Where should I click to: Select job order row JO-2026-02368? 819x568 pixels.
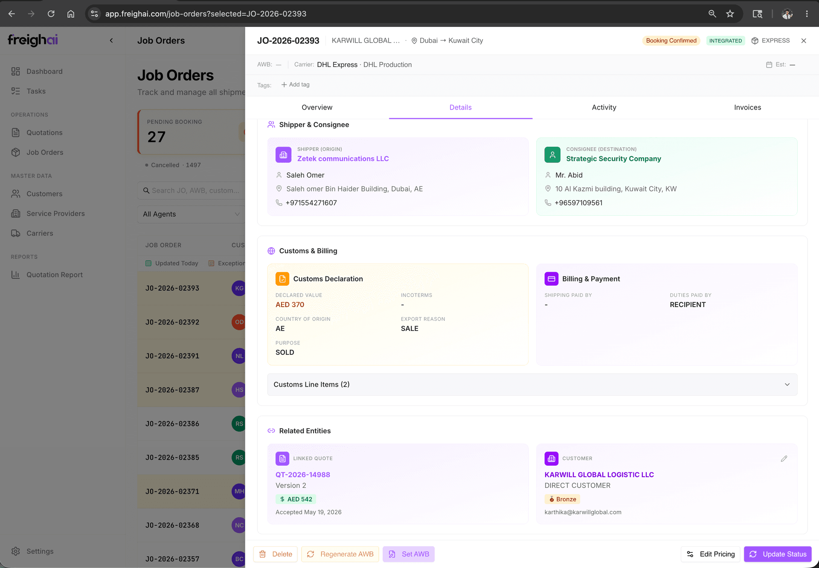click(x=192, y=525)
